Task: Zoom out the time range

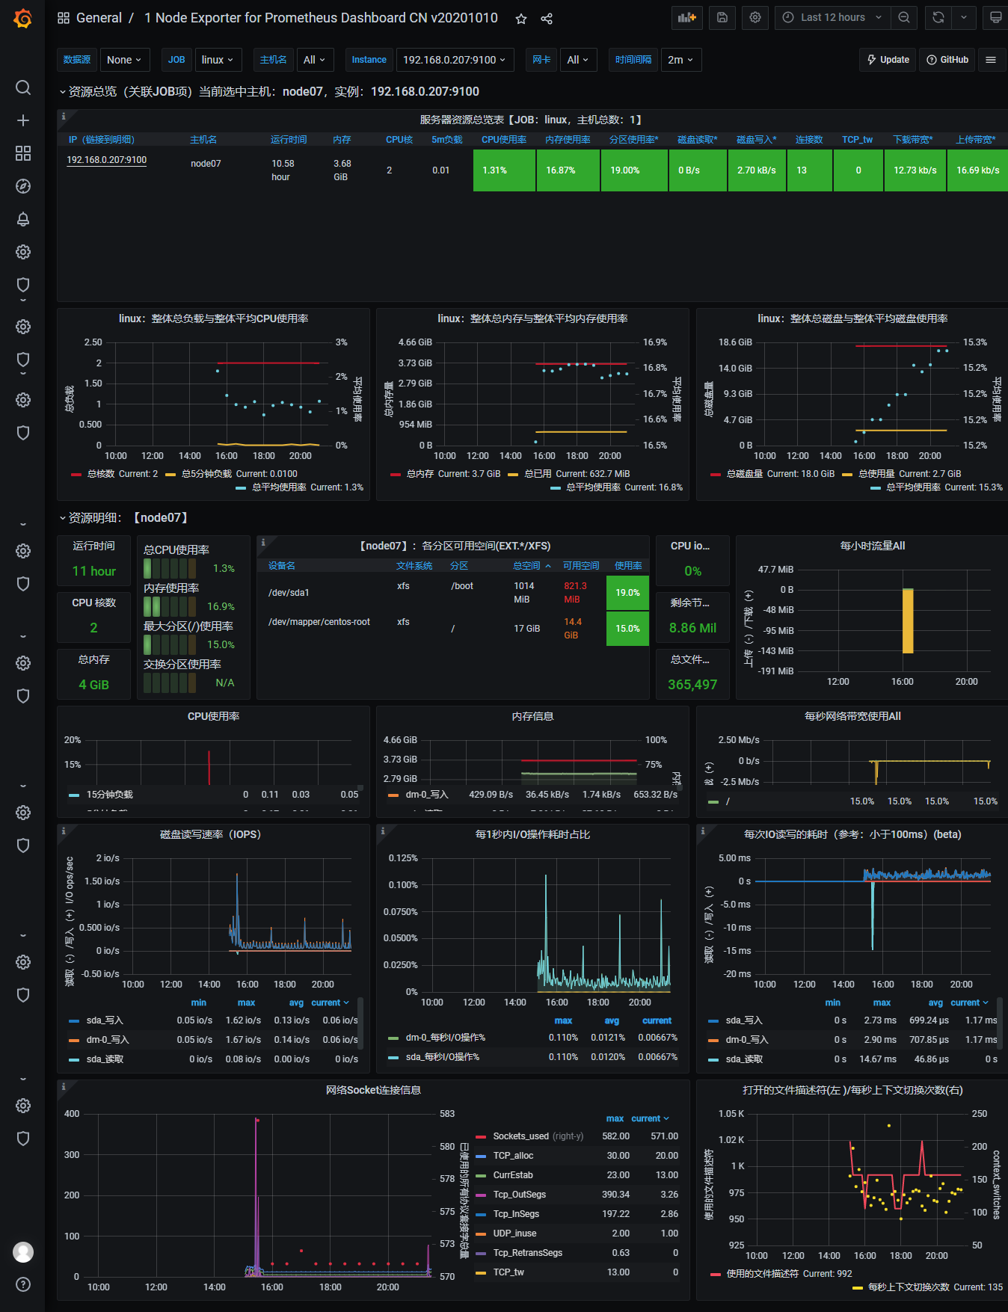Action: pos(904,17)
